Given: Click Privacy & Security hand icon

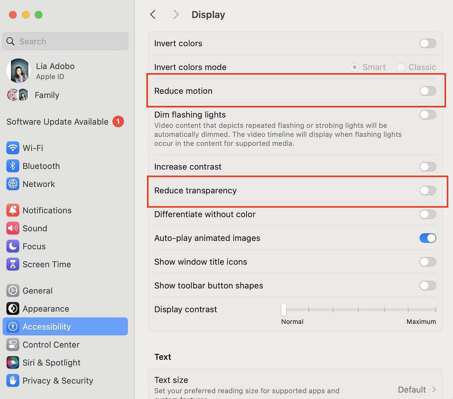Looking at the screenshot, I should 13,381.
